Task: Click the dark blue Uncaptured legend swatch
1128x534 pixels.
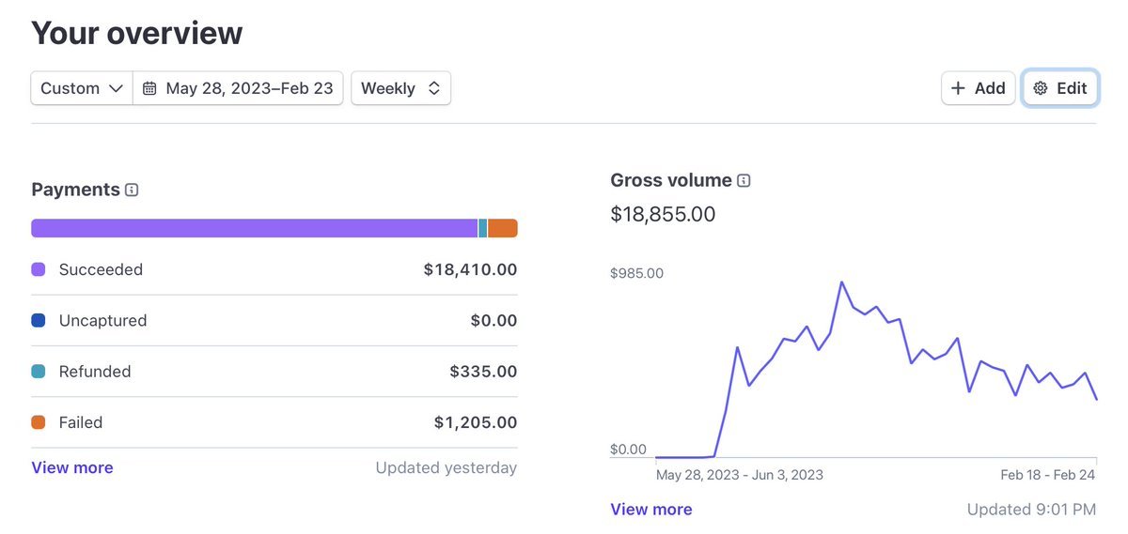Action: click(x=39, y=320)
